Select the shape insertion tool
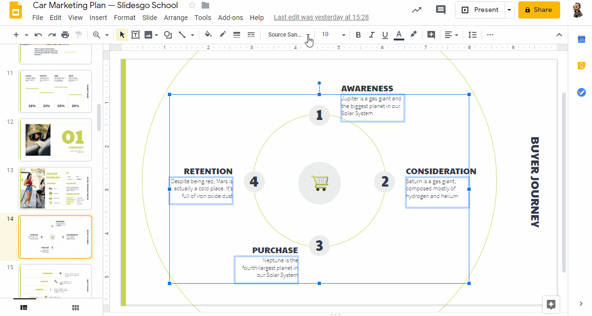This screenshot has height=316, width=592. 167,34
